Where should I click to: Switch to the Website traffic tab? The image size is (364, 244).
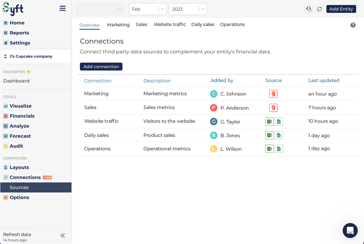coord(170,24)
